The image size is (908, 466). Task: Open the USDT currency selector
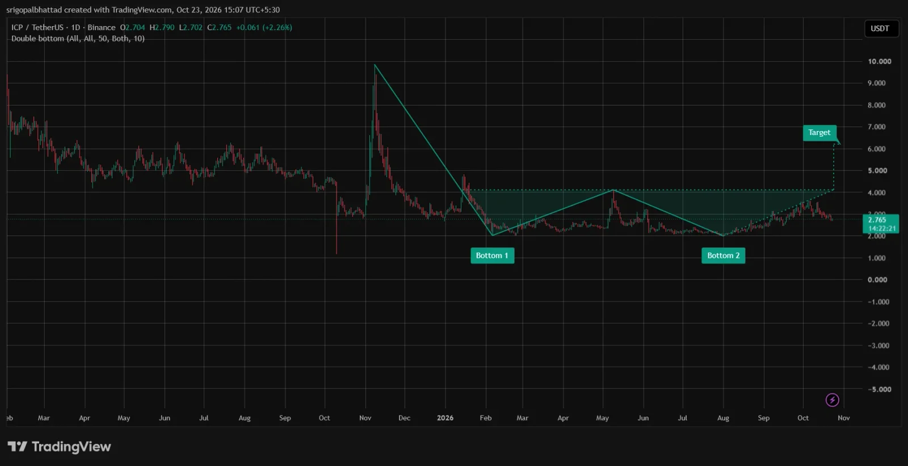click(x=881, y=28)
